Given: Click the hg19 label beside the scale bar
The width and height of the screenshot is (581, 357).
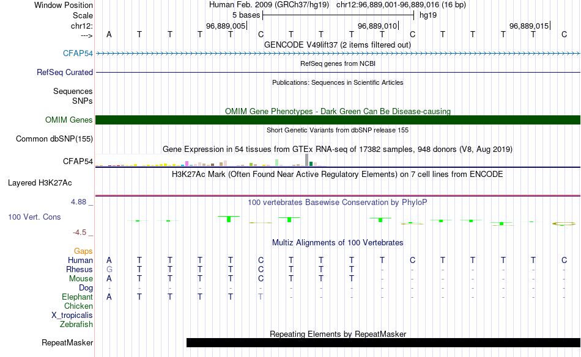Looking at the screenshot, I should (x=428, y=15).
